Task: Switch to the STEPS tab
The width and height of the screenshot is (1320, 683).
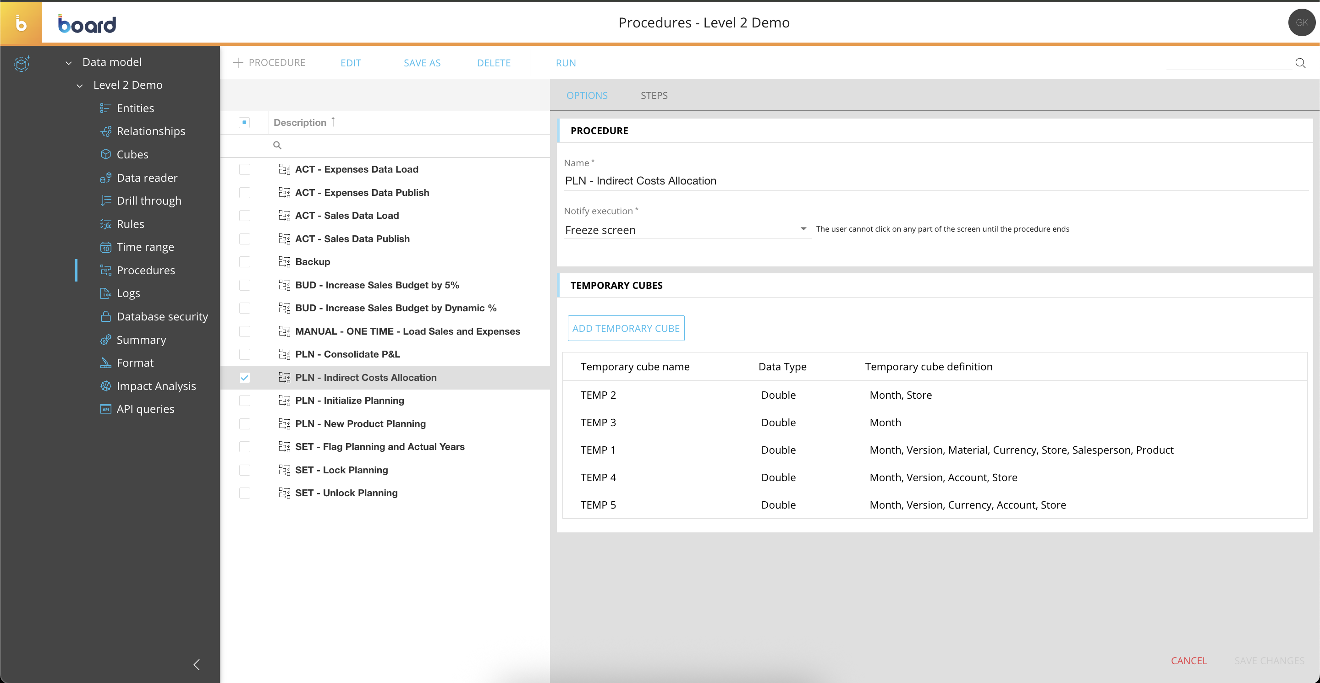Action: [653, 95]
